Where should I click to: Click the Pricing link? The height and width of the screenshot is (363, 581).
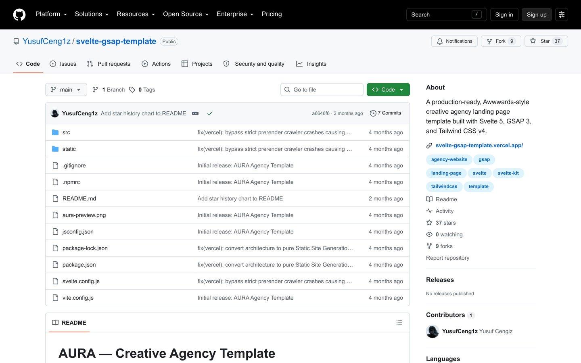point(272,14)
